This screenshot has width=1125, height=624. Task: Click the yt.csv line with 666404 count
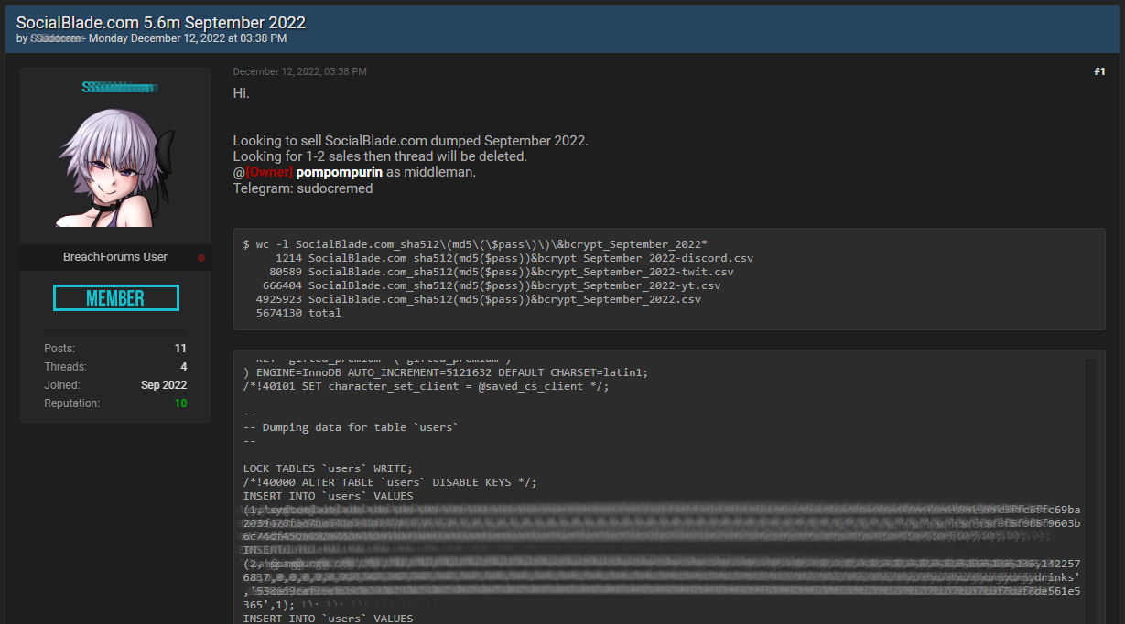492,285
